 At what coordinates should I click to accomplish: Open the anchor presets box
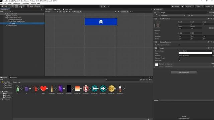click(x=158, y=25)
